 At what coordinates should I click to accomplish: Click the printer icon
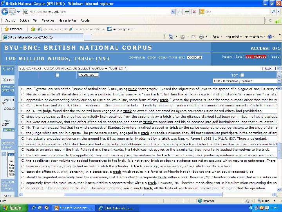pos(201,37)
